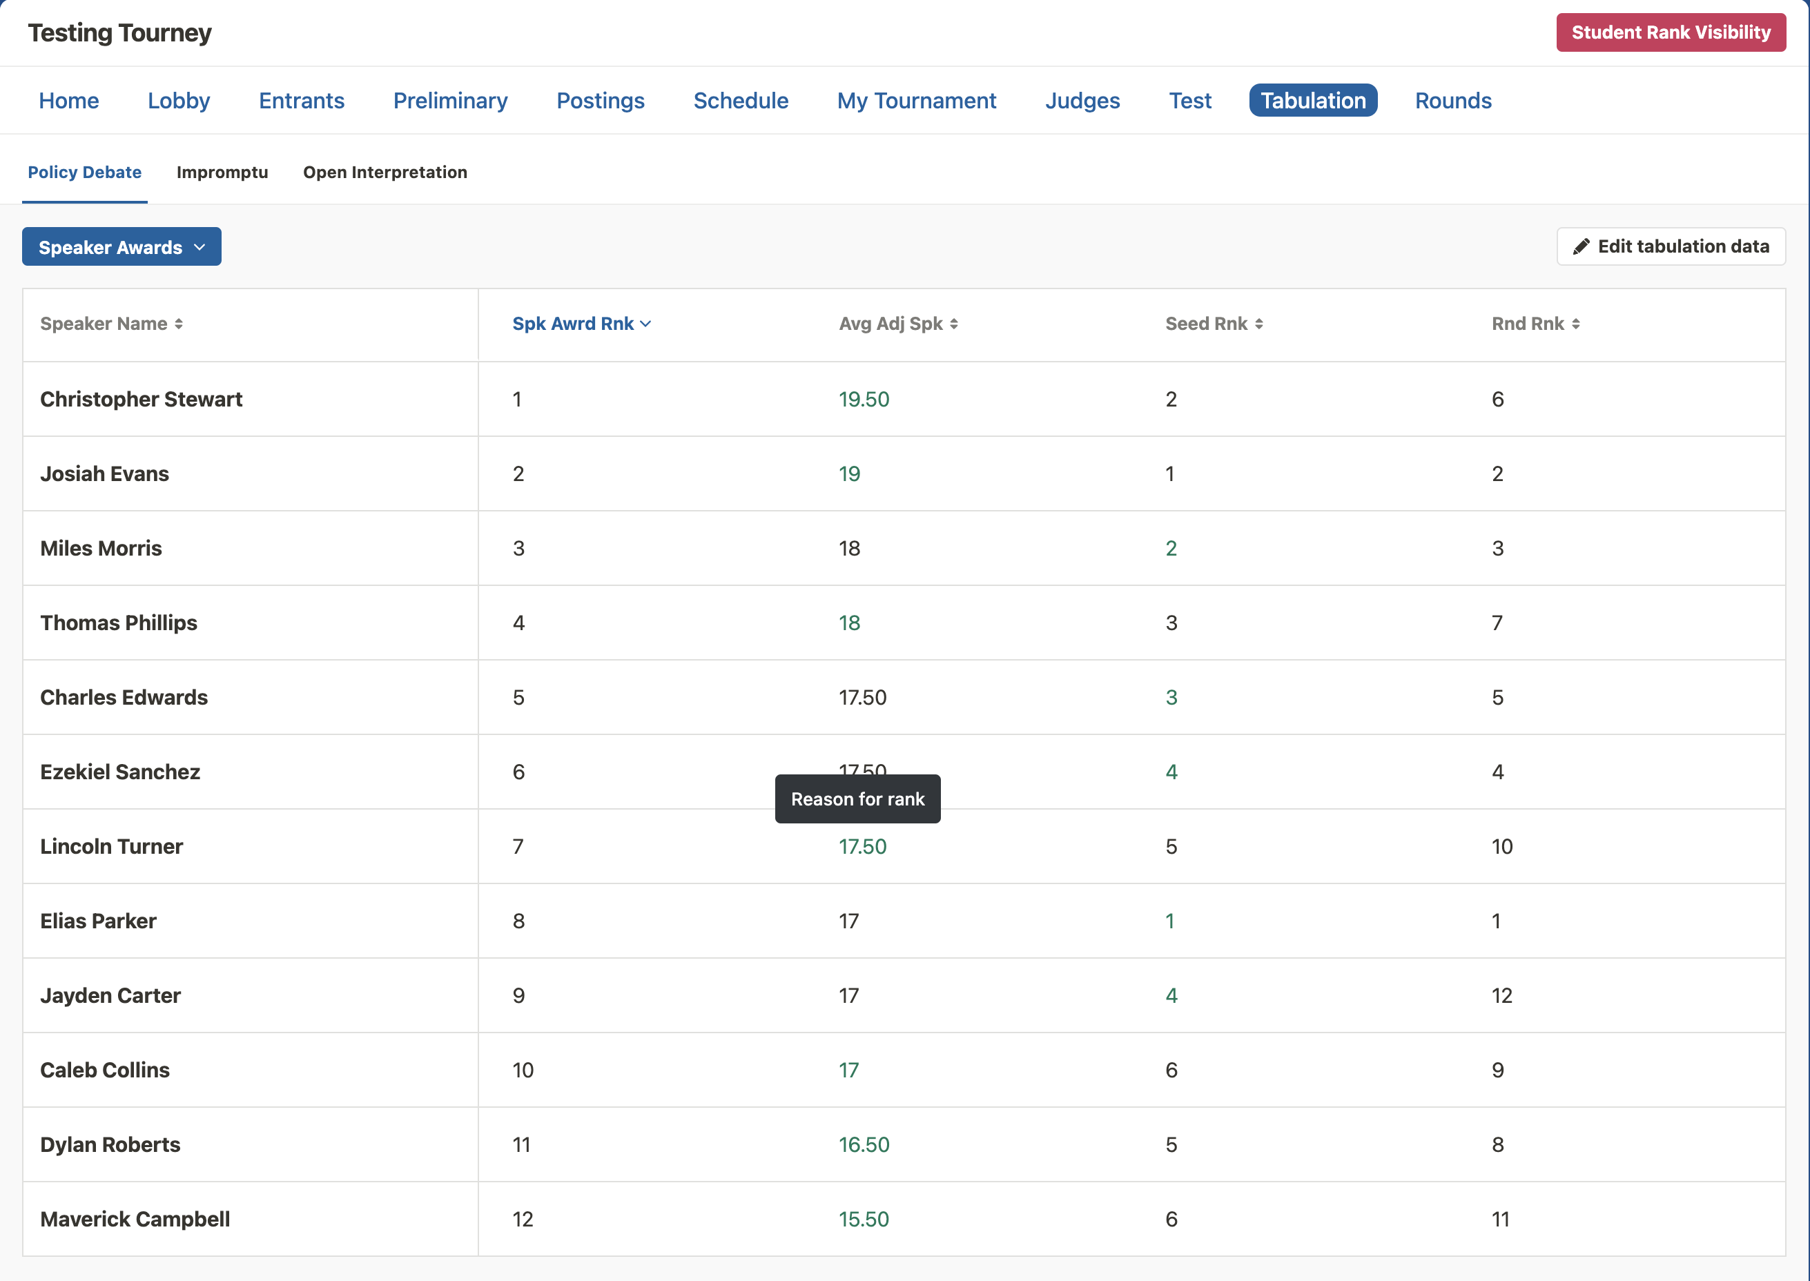Select the Dylan Roberts name cell
Image resolution: width=1810 pixels, height=1281 pixels.
click(x=250, y=1144)
